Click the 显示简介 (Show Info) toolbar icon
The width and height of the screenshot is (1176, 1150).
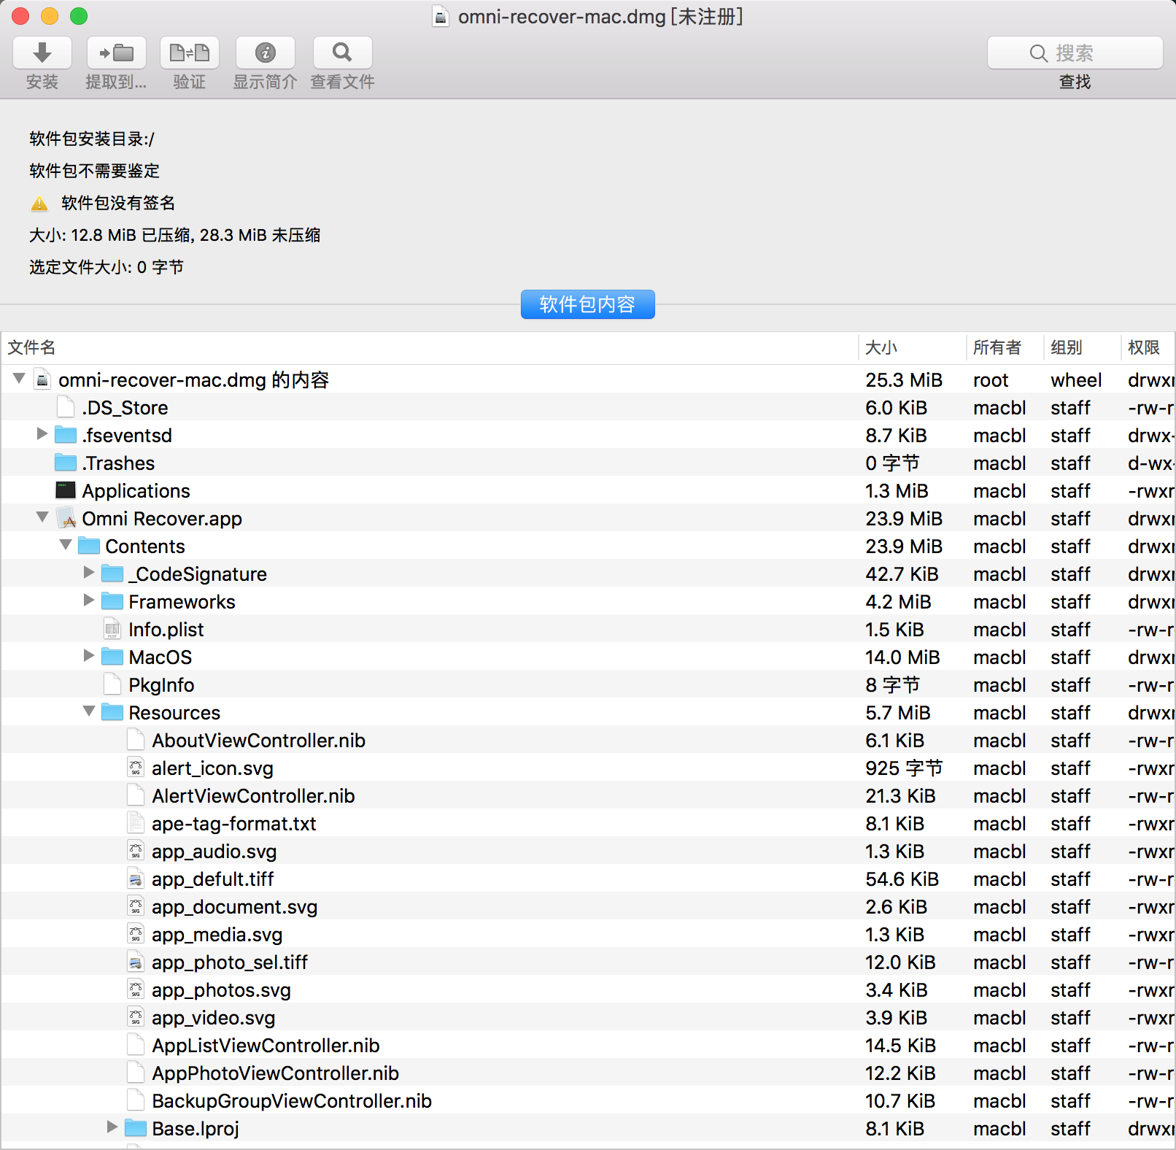(266, 53)
